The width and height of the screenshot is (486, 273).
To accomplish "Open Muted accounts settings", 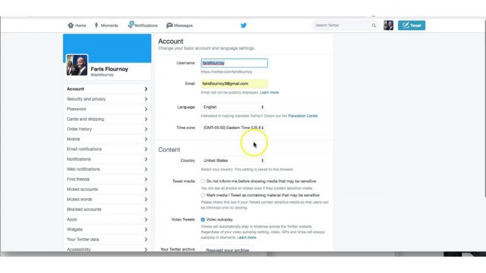I will (107, 190).
